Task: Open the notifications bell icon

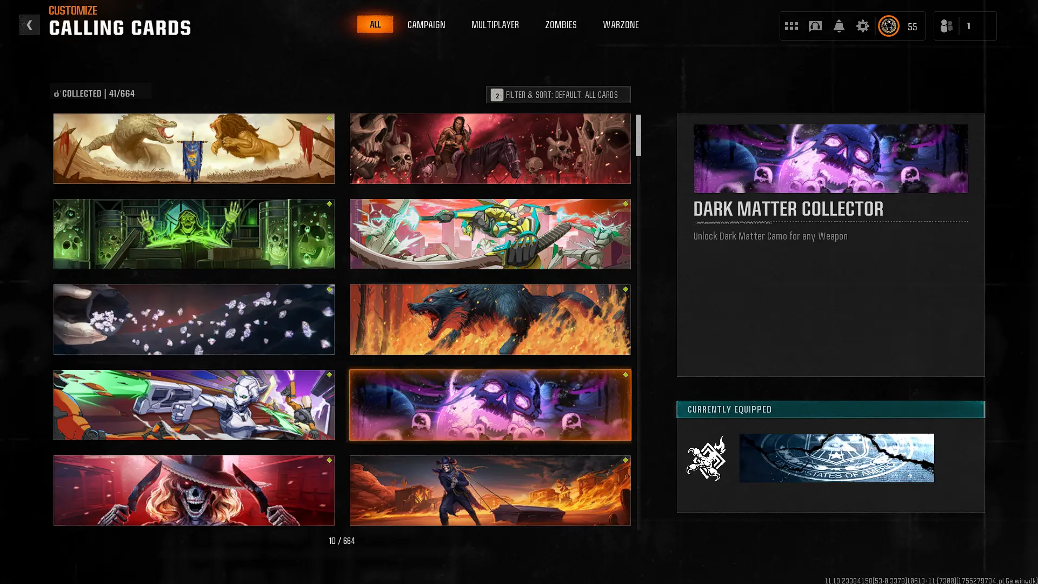Action: [x=839, y=26]
